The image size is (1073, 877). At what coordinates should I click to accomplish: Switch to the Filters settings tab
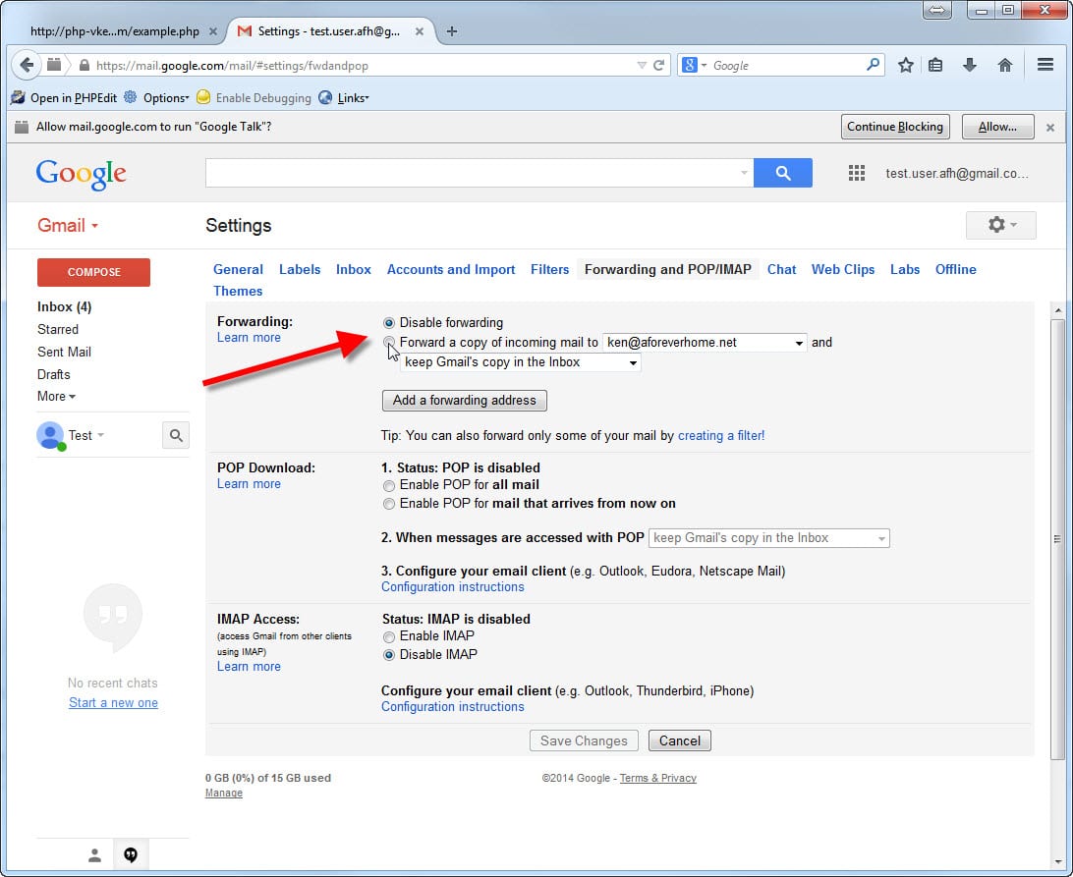pos(549,269)
